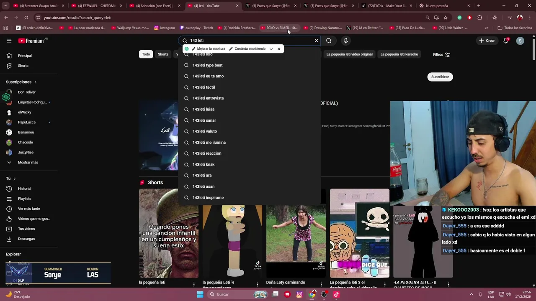Open a new Chrome tab
The image size is (536, 301).
click(x=479, y=6)
